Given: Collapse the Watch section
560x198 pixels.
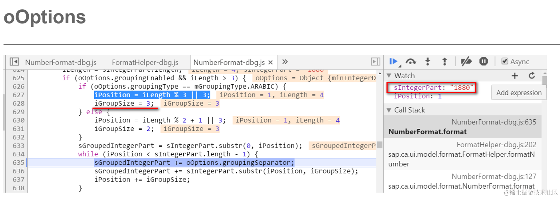Looking at the screenshot, I should click(x=389, y=76).
